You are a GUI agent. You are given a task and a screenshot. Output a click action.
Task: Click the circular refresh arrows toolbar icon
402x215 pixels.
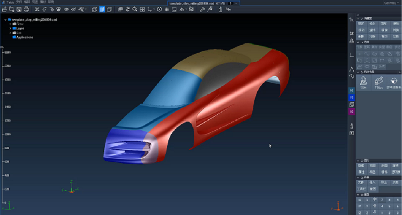pyautogui.click(x=128, y=9)
